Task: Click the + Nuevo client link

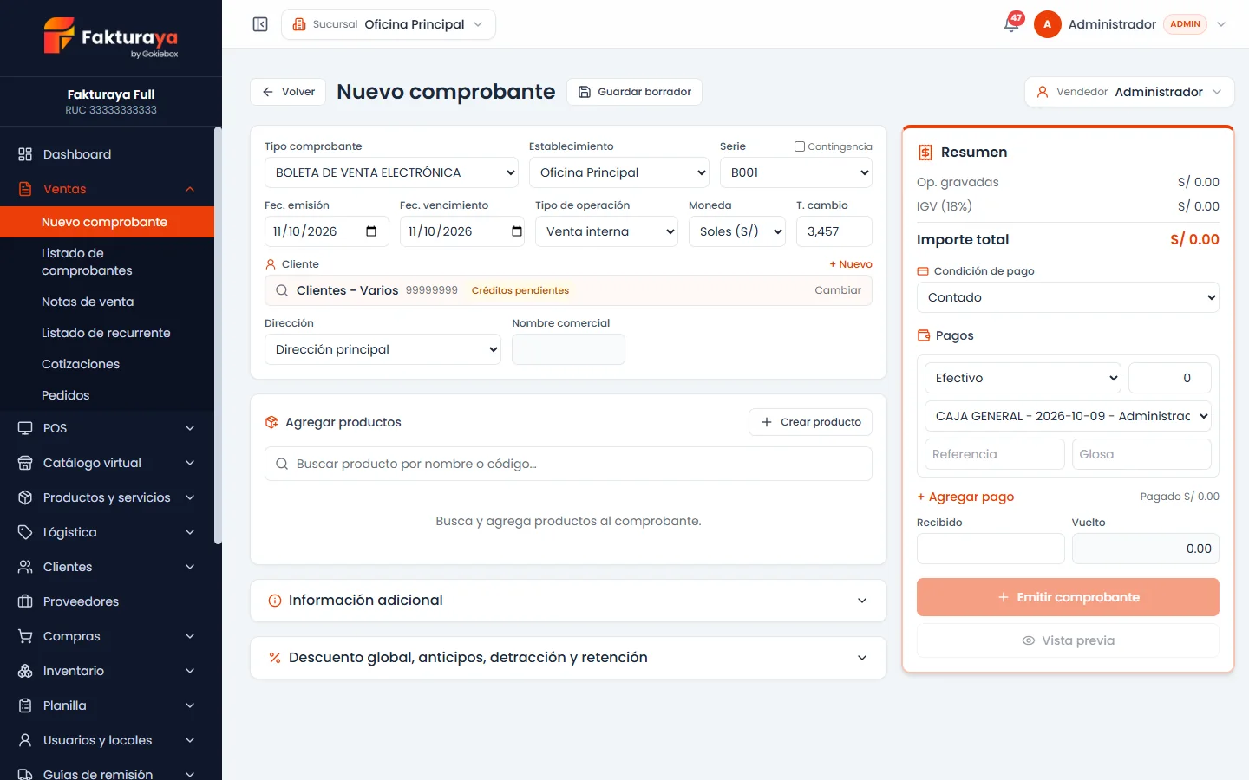Action: pyautogui.click(x=850, y=264)
